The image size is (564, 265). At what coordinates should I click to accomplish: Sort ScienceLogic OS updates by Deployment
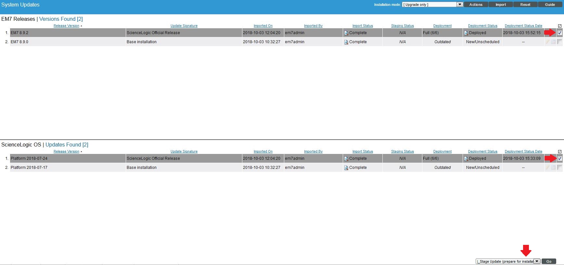pos(442,152)
